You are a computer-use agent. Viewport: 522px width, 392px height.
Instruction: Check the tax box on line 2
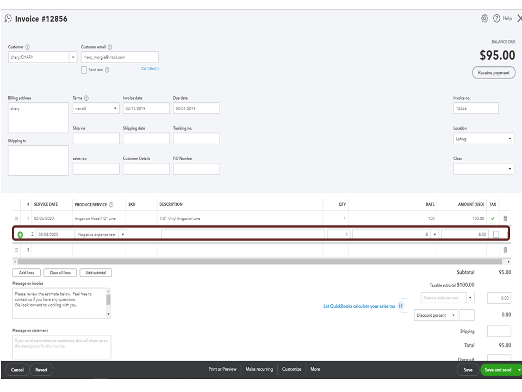tap(495, 234)
